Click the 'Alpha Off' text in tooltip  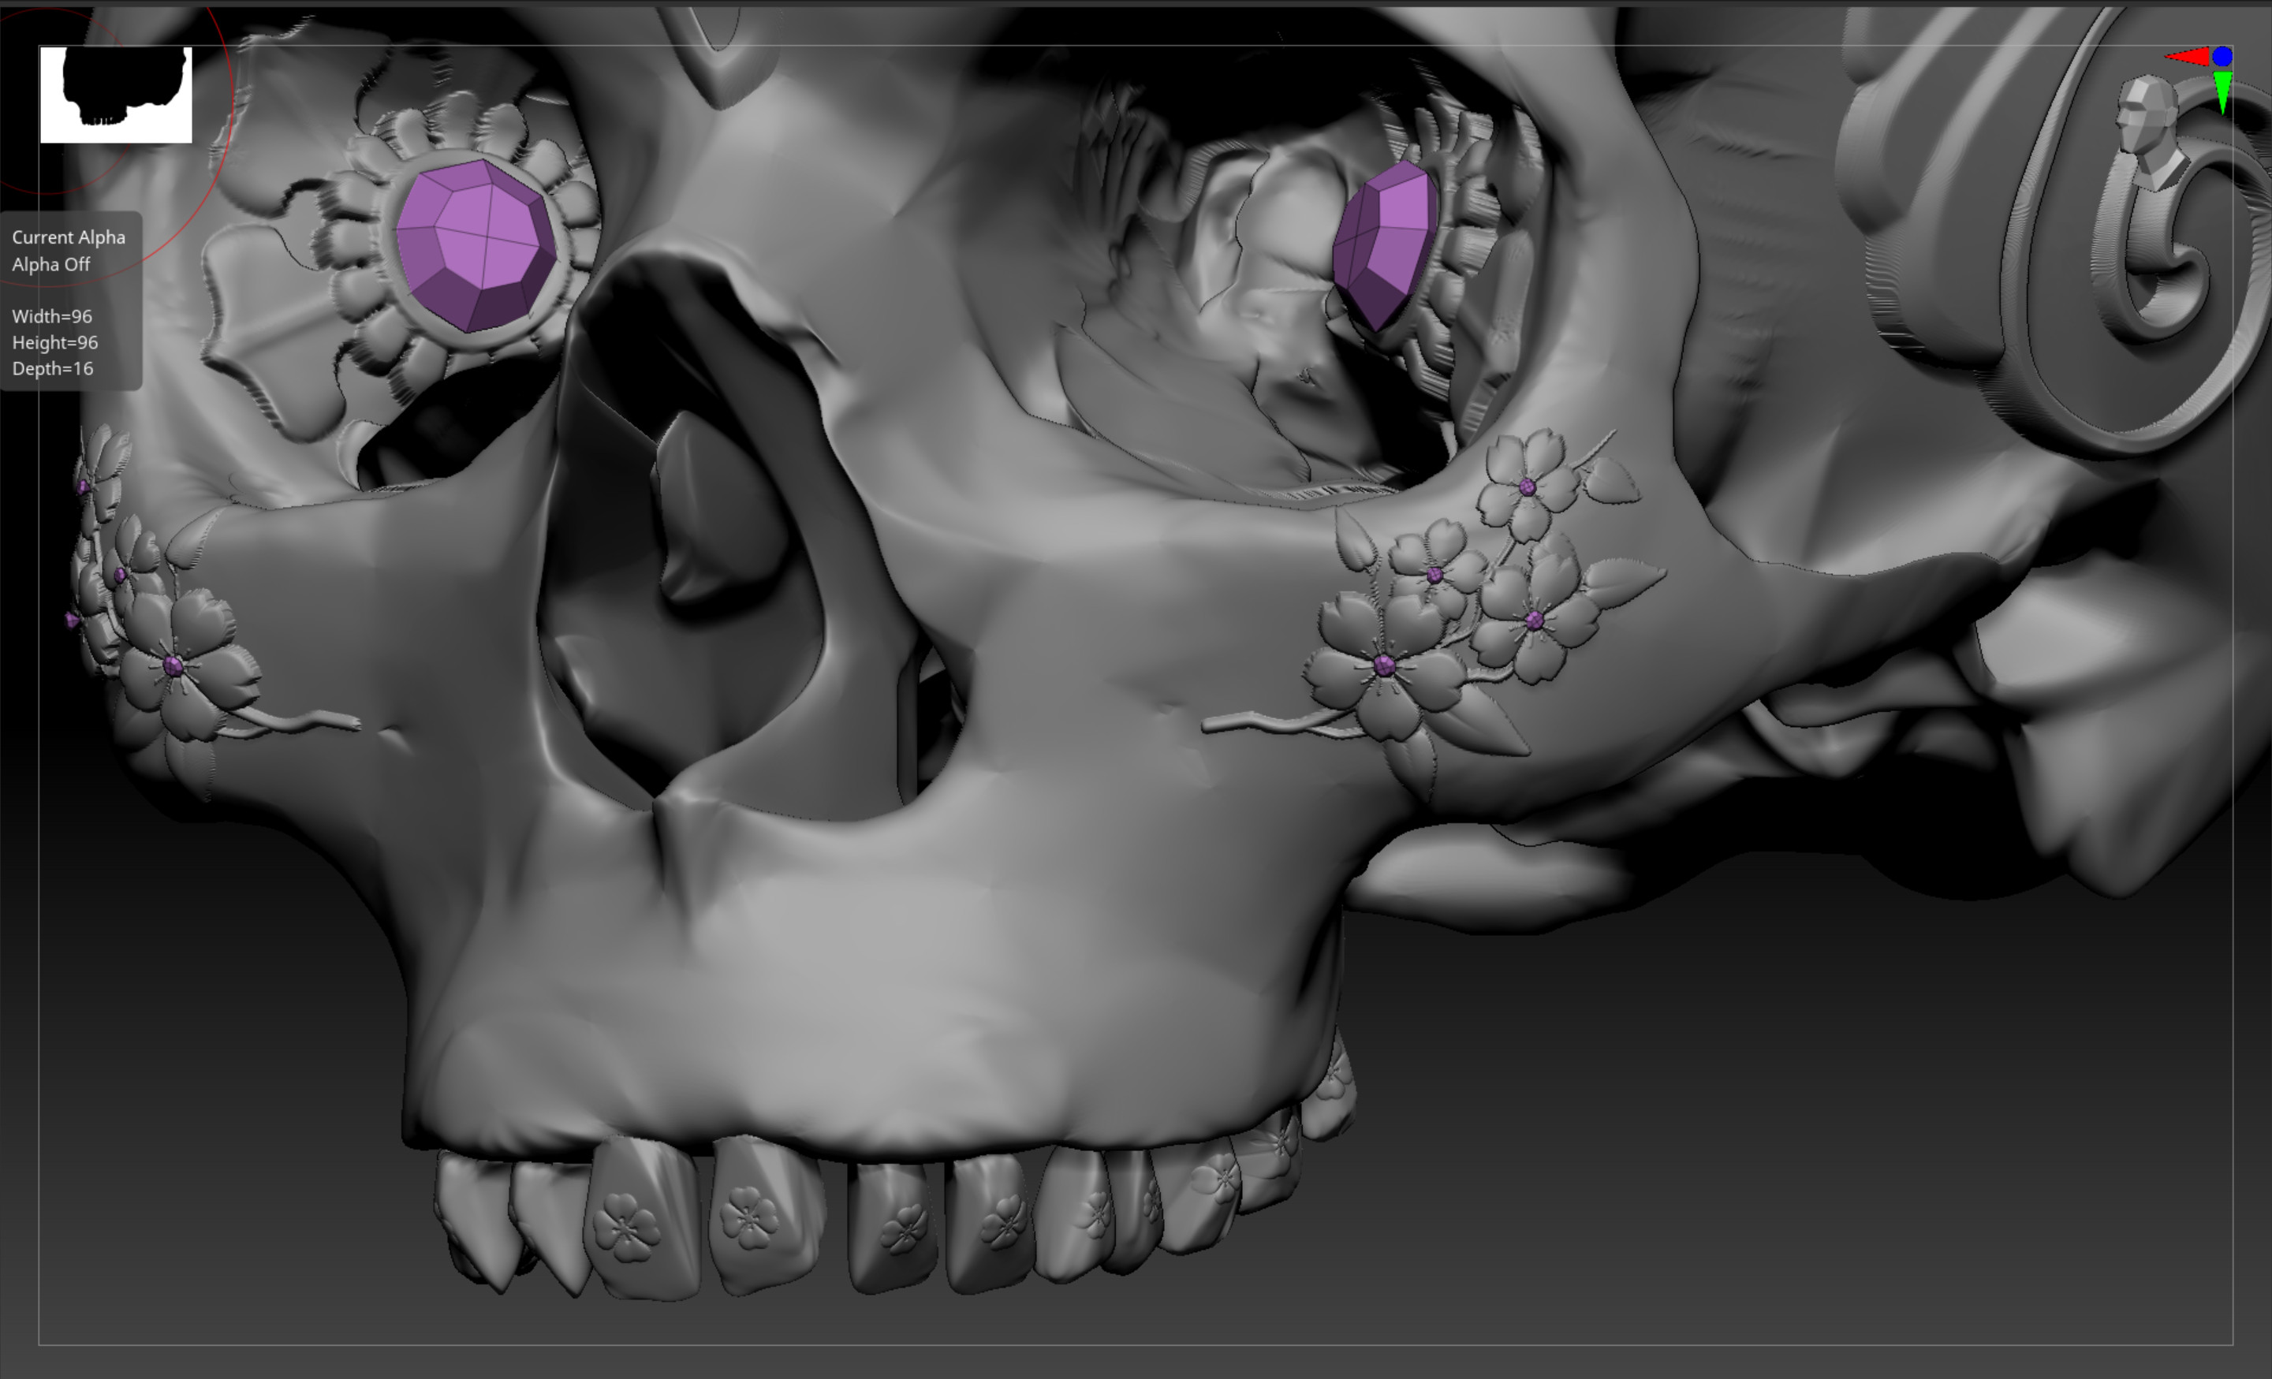(x=51, y=265)
